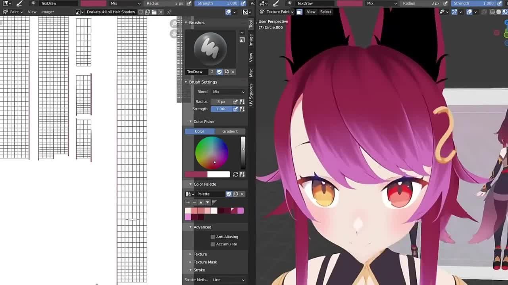Screen dimensions: 508x285
Task: Click the Strength slider in Brush Settings
Action: click(x=221, y=109)
